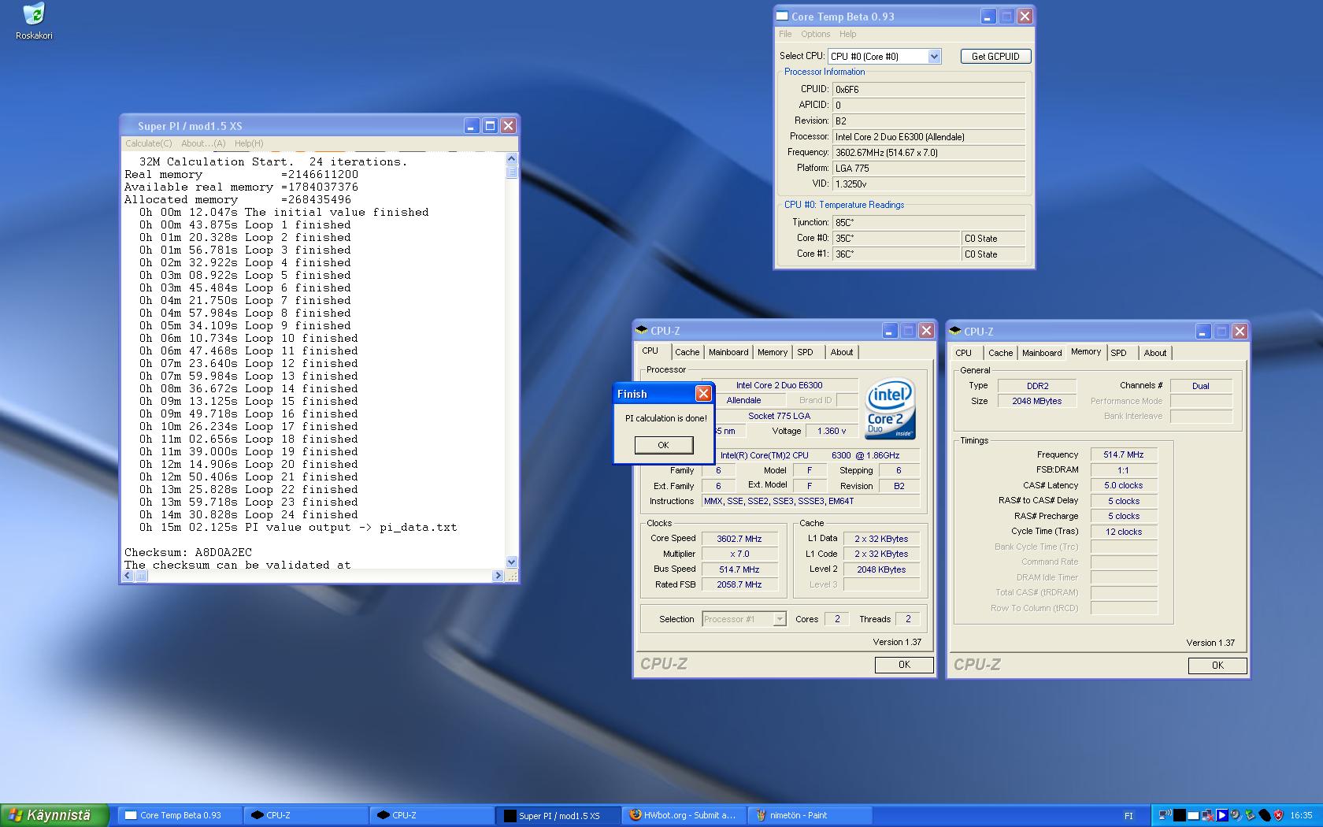Click the CAS# Latency 5.0 clocks field
The image size is (1323, 827).
point(1124,485)
